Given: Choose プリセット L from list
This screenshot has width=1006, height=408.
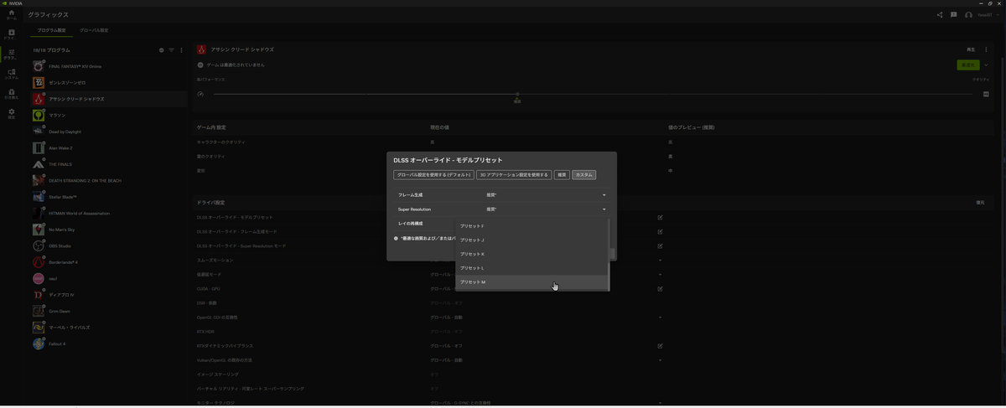Looking at the screenshot, I should (x=532, y=268).
